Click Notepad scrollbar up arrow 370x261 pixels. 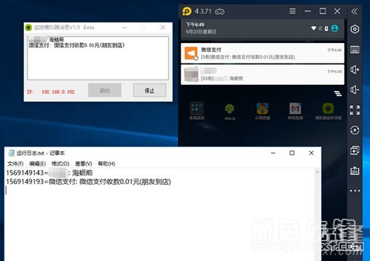[x=317, y=172]
